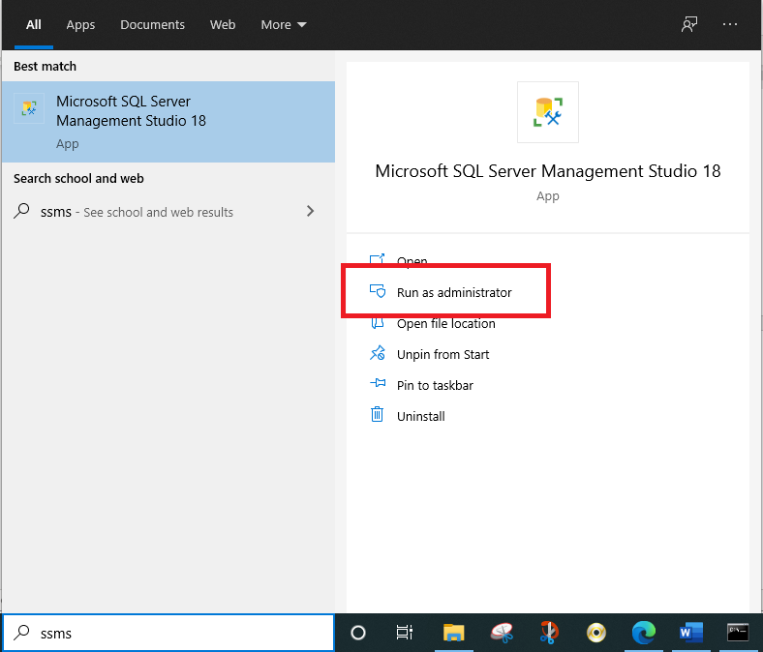Select the Web search tab
Viewport: 763px width, 652px height.
(x=223, y=25)
